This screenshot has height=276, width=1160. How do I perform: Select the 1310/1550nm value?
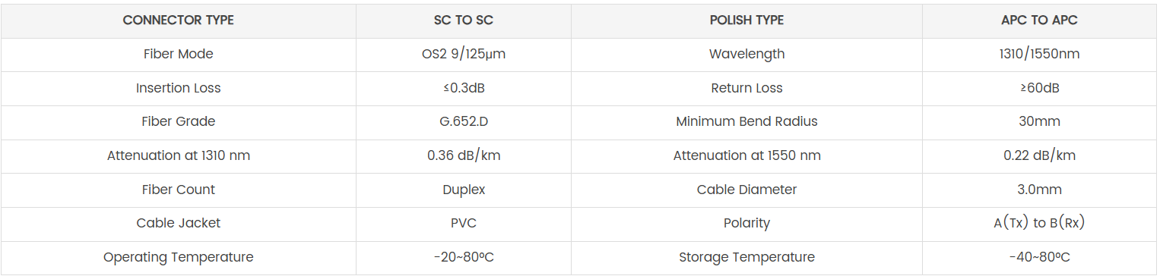click(x=1040, y=55)
